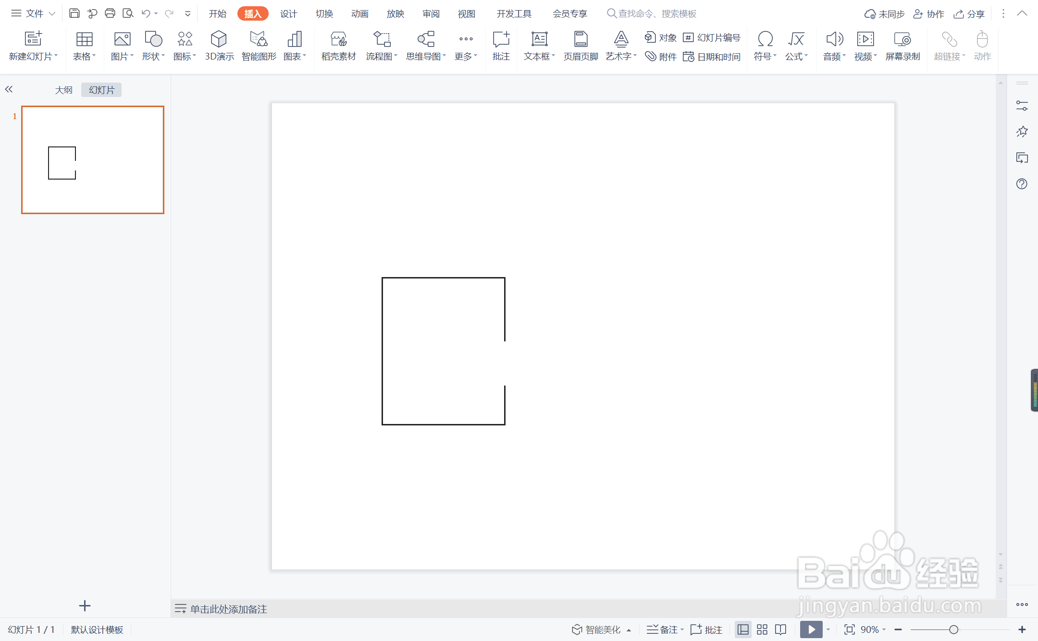
Task: Click the 协作 collaborate button
Action: click(928, 14)
